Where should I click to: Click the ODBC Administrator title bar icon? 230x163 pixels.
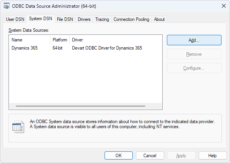point(7,6)
